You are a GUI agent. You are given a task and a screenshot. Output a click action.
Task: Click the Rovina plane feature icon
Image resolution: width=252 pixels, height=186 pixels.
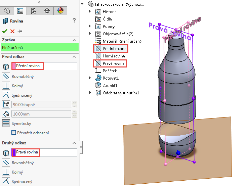[5, 21]
